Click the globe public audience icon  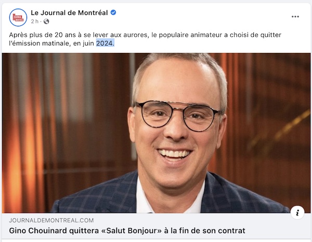[46, 21]
